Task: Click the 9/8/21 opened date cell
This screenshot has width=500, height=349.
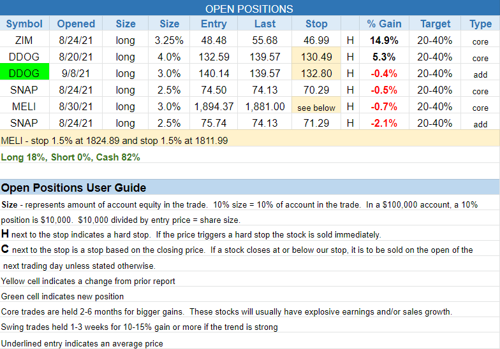Action: click(76, 73)
